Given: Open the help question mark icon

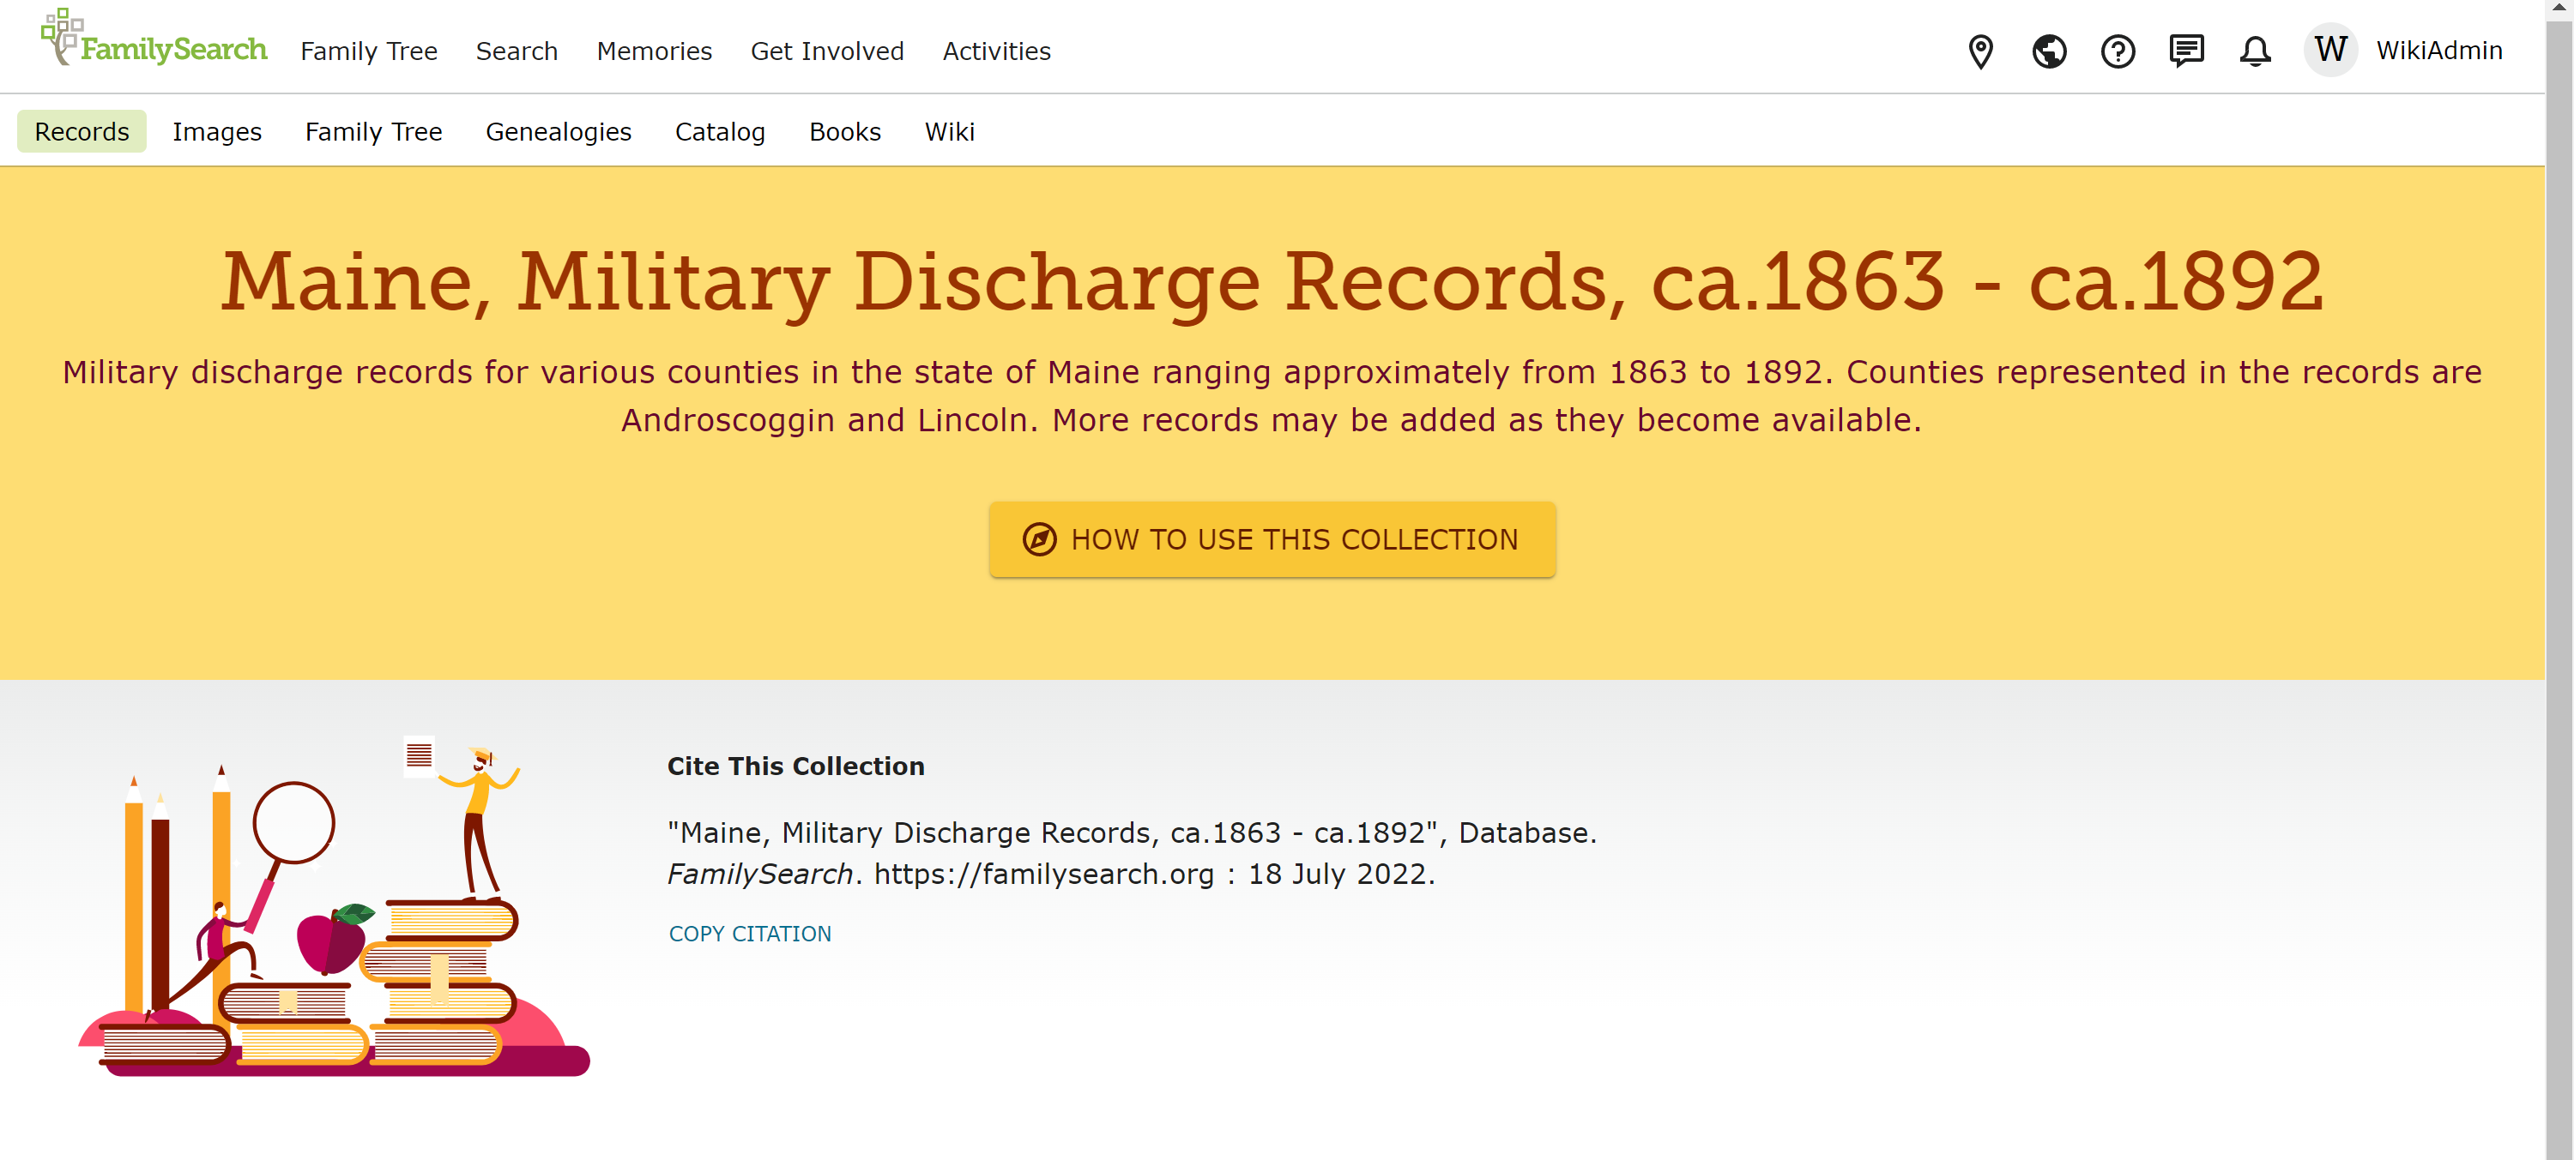Looking at the screenshot, I should click(2118, 51).
